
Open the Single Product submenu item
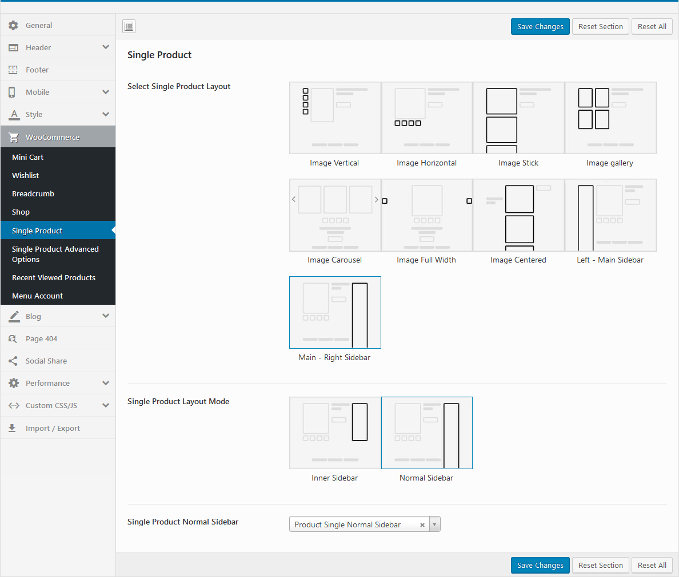[x=58, y=231]
